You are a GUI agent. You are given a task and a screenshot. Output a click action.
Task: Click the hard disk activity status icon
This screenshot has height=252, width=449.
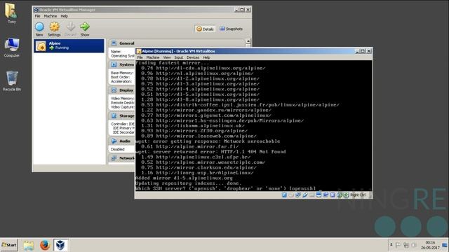284,195
